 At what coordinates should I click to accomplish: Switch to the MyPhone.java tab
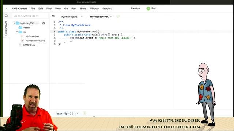pyautogui.click(x=69, y=17)
